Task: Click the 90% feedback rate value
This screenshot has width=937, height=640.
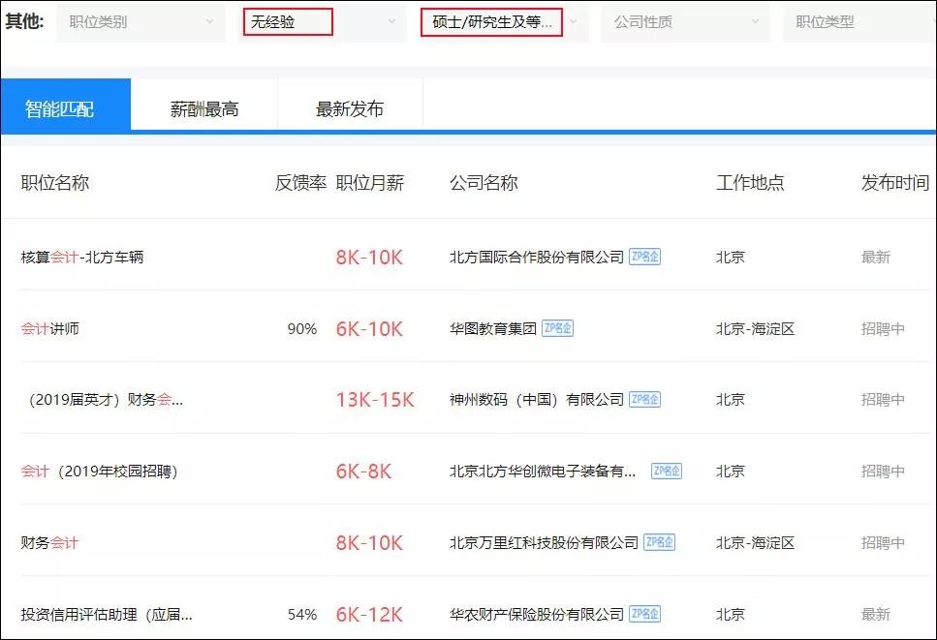Action: coord(302,329)
